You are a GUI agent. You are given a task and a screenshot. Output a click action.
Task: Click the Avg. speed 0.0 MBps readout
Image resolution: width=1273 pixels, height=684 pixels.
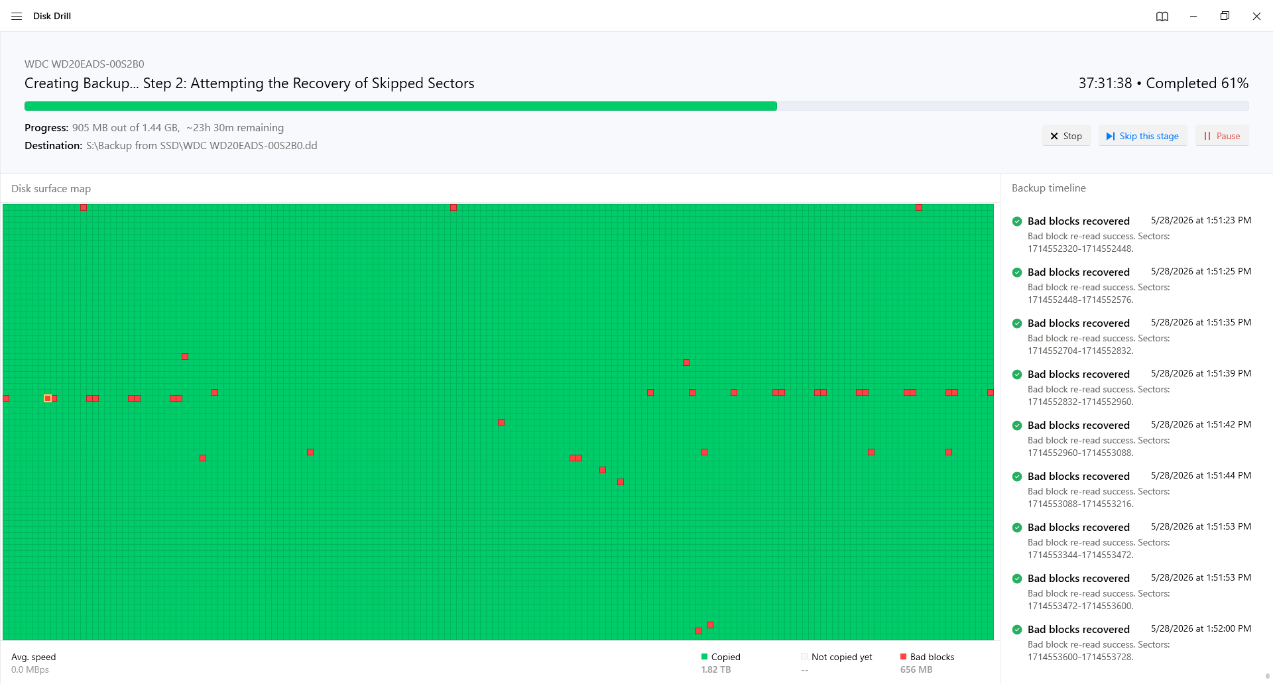33,663
